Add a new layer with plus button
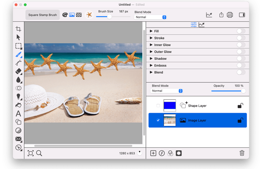Screen dimensions: 262x169 coord(153,153)
